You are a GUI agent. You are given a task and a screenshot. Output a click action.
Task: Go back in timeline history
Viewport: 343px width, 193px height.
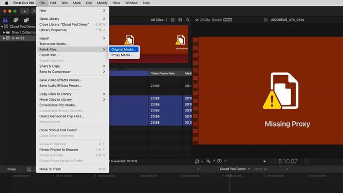tap(198, 169)
